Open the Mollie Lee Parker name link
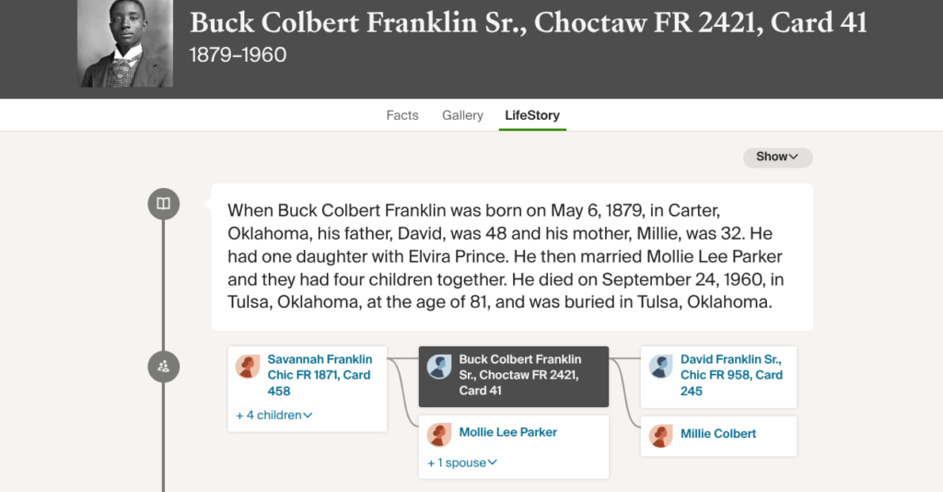943x492 pixels. point(508,432)
